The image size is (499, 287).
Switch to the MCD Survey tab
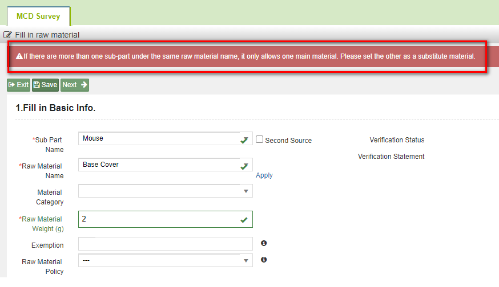(38, 16)
